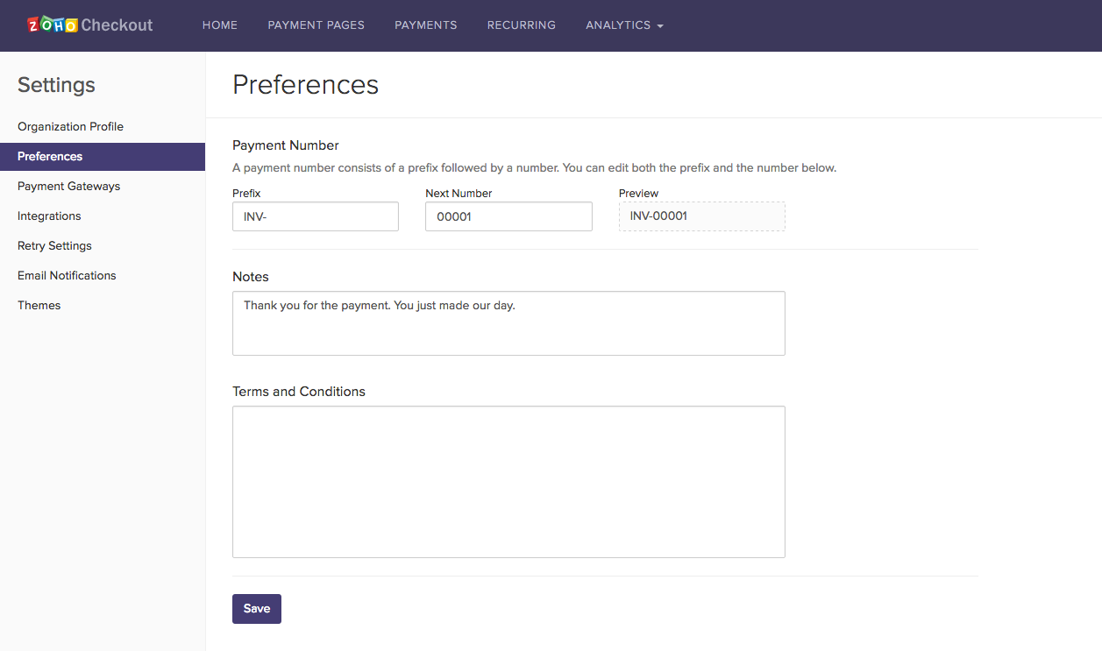1102x651 pixels.
Task: Select the Next Number field
Action: 508,216
